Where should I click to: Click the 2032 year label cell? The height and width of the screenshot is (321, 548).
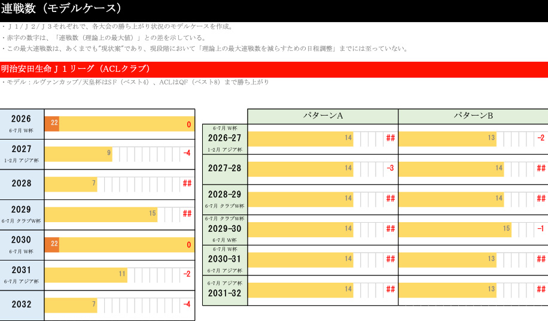click(x=22, y=305)
